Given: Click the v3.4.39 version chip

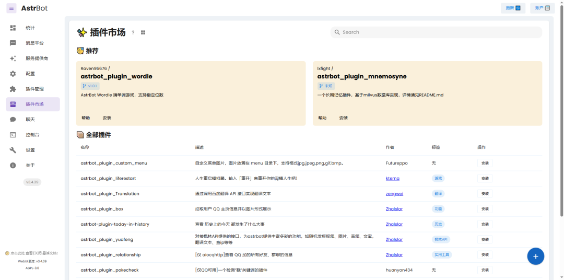Looking at the screenshot, I should coord(32,182).
